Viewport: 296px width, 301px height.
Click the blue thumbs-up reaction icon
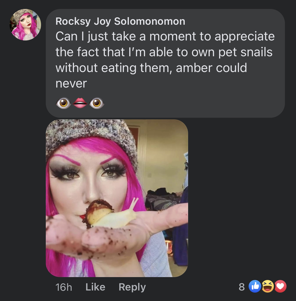[255, 286]
